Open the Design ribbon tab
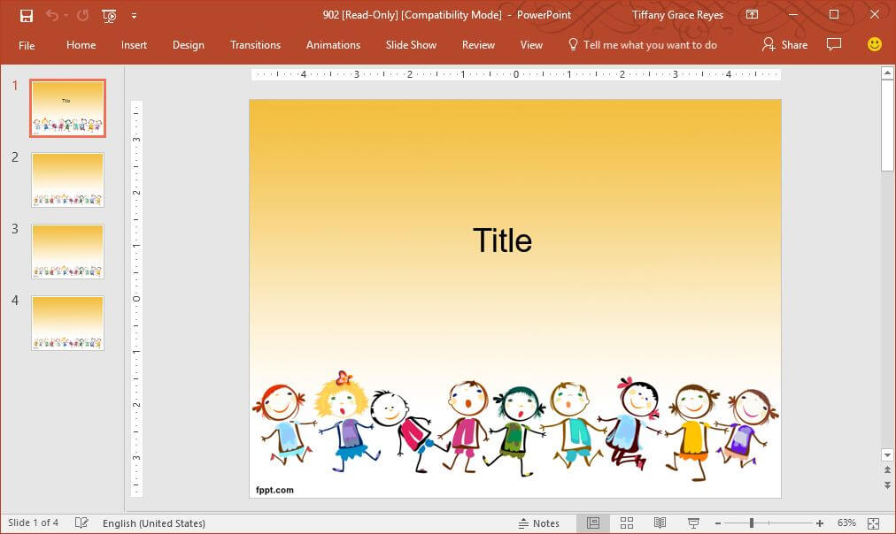This screenshot has height=534, width=896. click(x=188, y=44)
